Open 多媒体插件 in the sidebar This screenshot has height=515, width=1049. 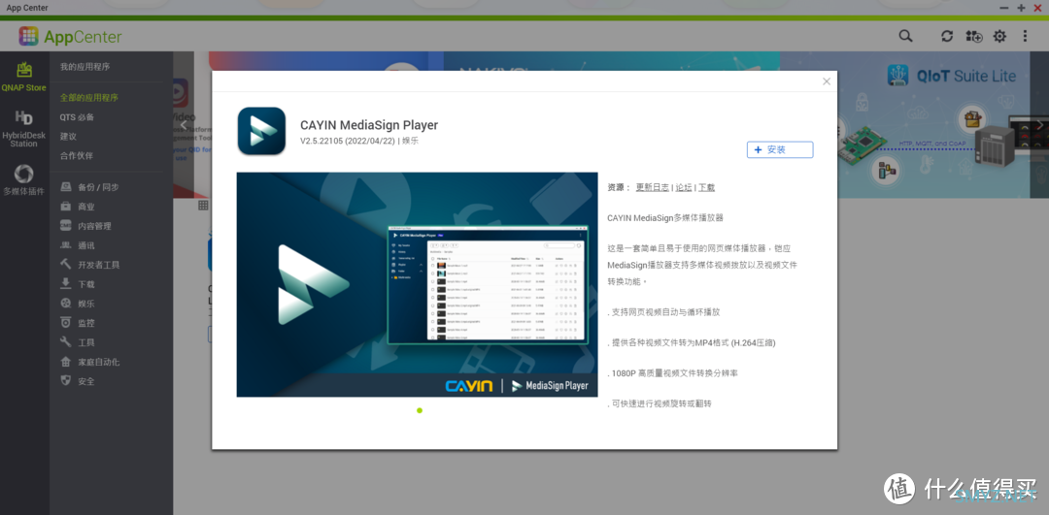[24, 179]
